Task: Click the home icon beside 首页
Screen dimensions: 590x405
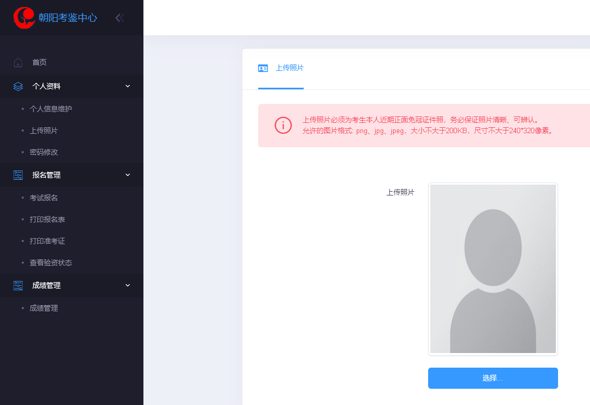Action: [18, 62]
